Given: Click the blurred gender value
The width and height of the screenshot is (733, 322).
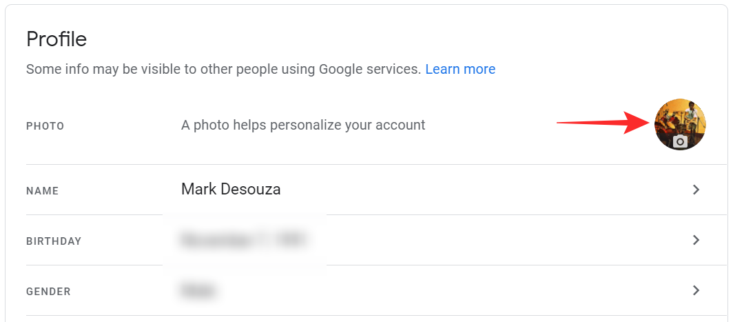Looking at the screenshot, I should point(198,290).
